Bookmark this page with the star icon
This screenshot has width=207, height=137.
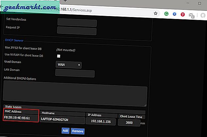coord(156,14)
